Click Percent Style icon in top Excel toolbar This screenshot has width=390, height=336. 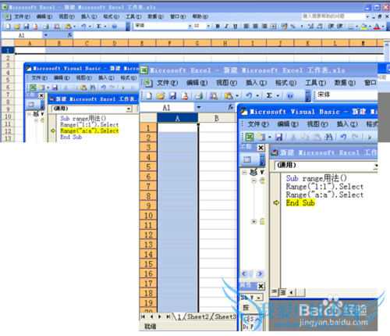[x=292, y=26]
